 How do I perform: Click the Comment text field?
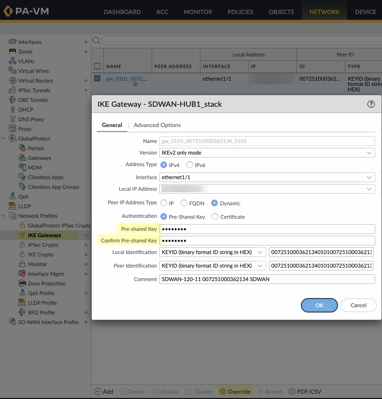click(x=267, y=279)
